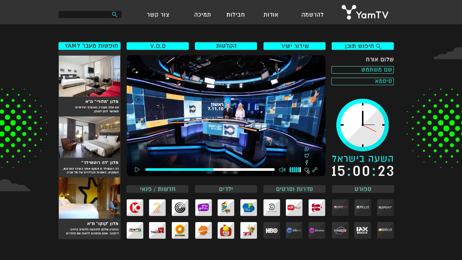
Task: Select the Food Channel (ערוץ האוכל) icon
Action: (157, 230)
